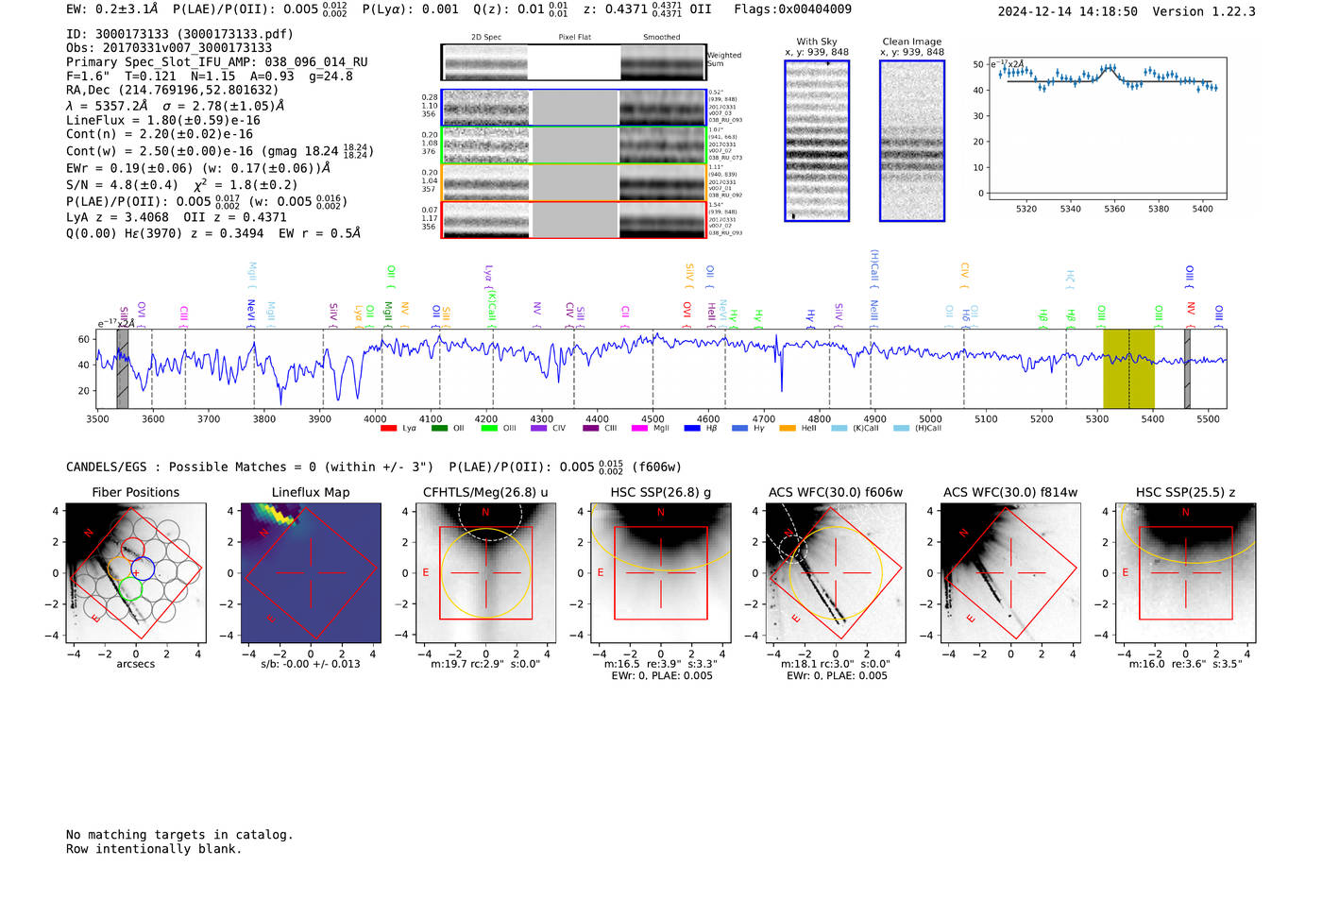Screen dimensions: 1322x900
Task: Click the EW: 0.2±3.1Å header text
Action: click(112, 9)
